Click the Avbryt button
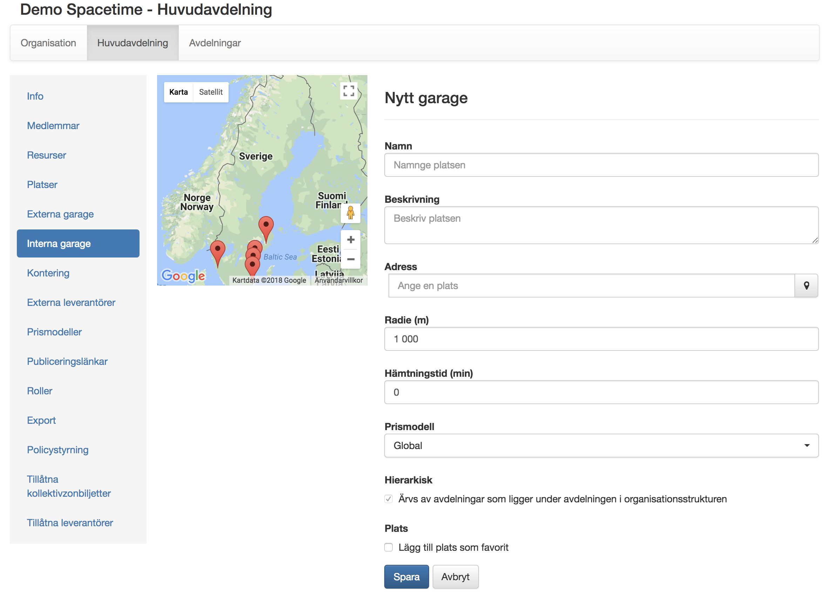The width and height of the screenshot is (833, 602). click(455, 577)
